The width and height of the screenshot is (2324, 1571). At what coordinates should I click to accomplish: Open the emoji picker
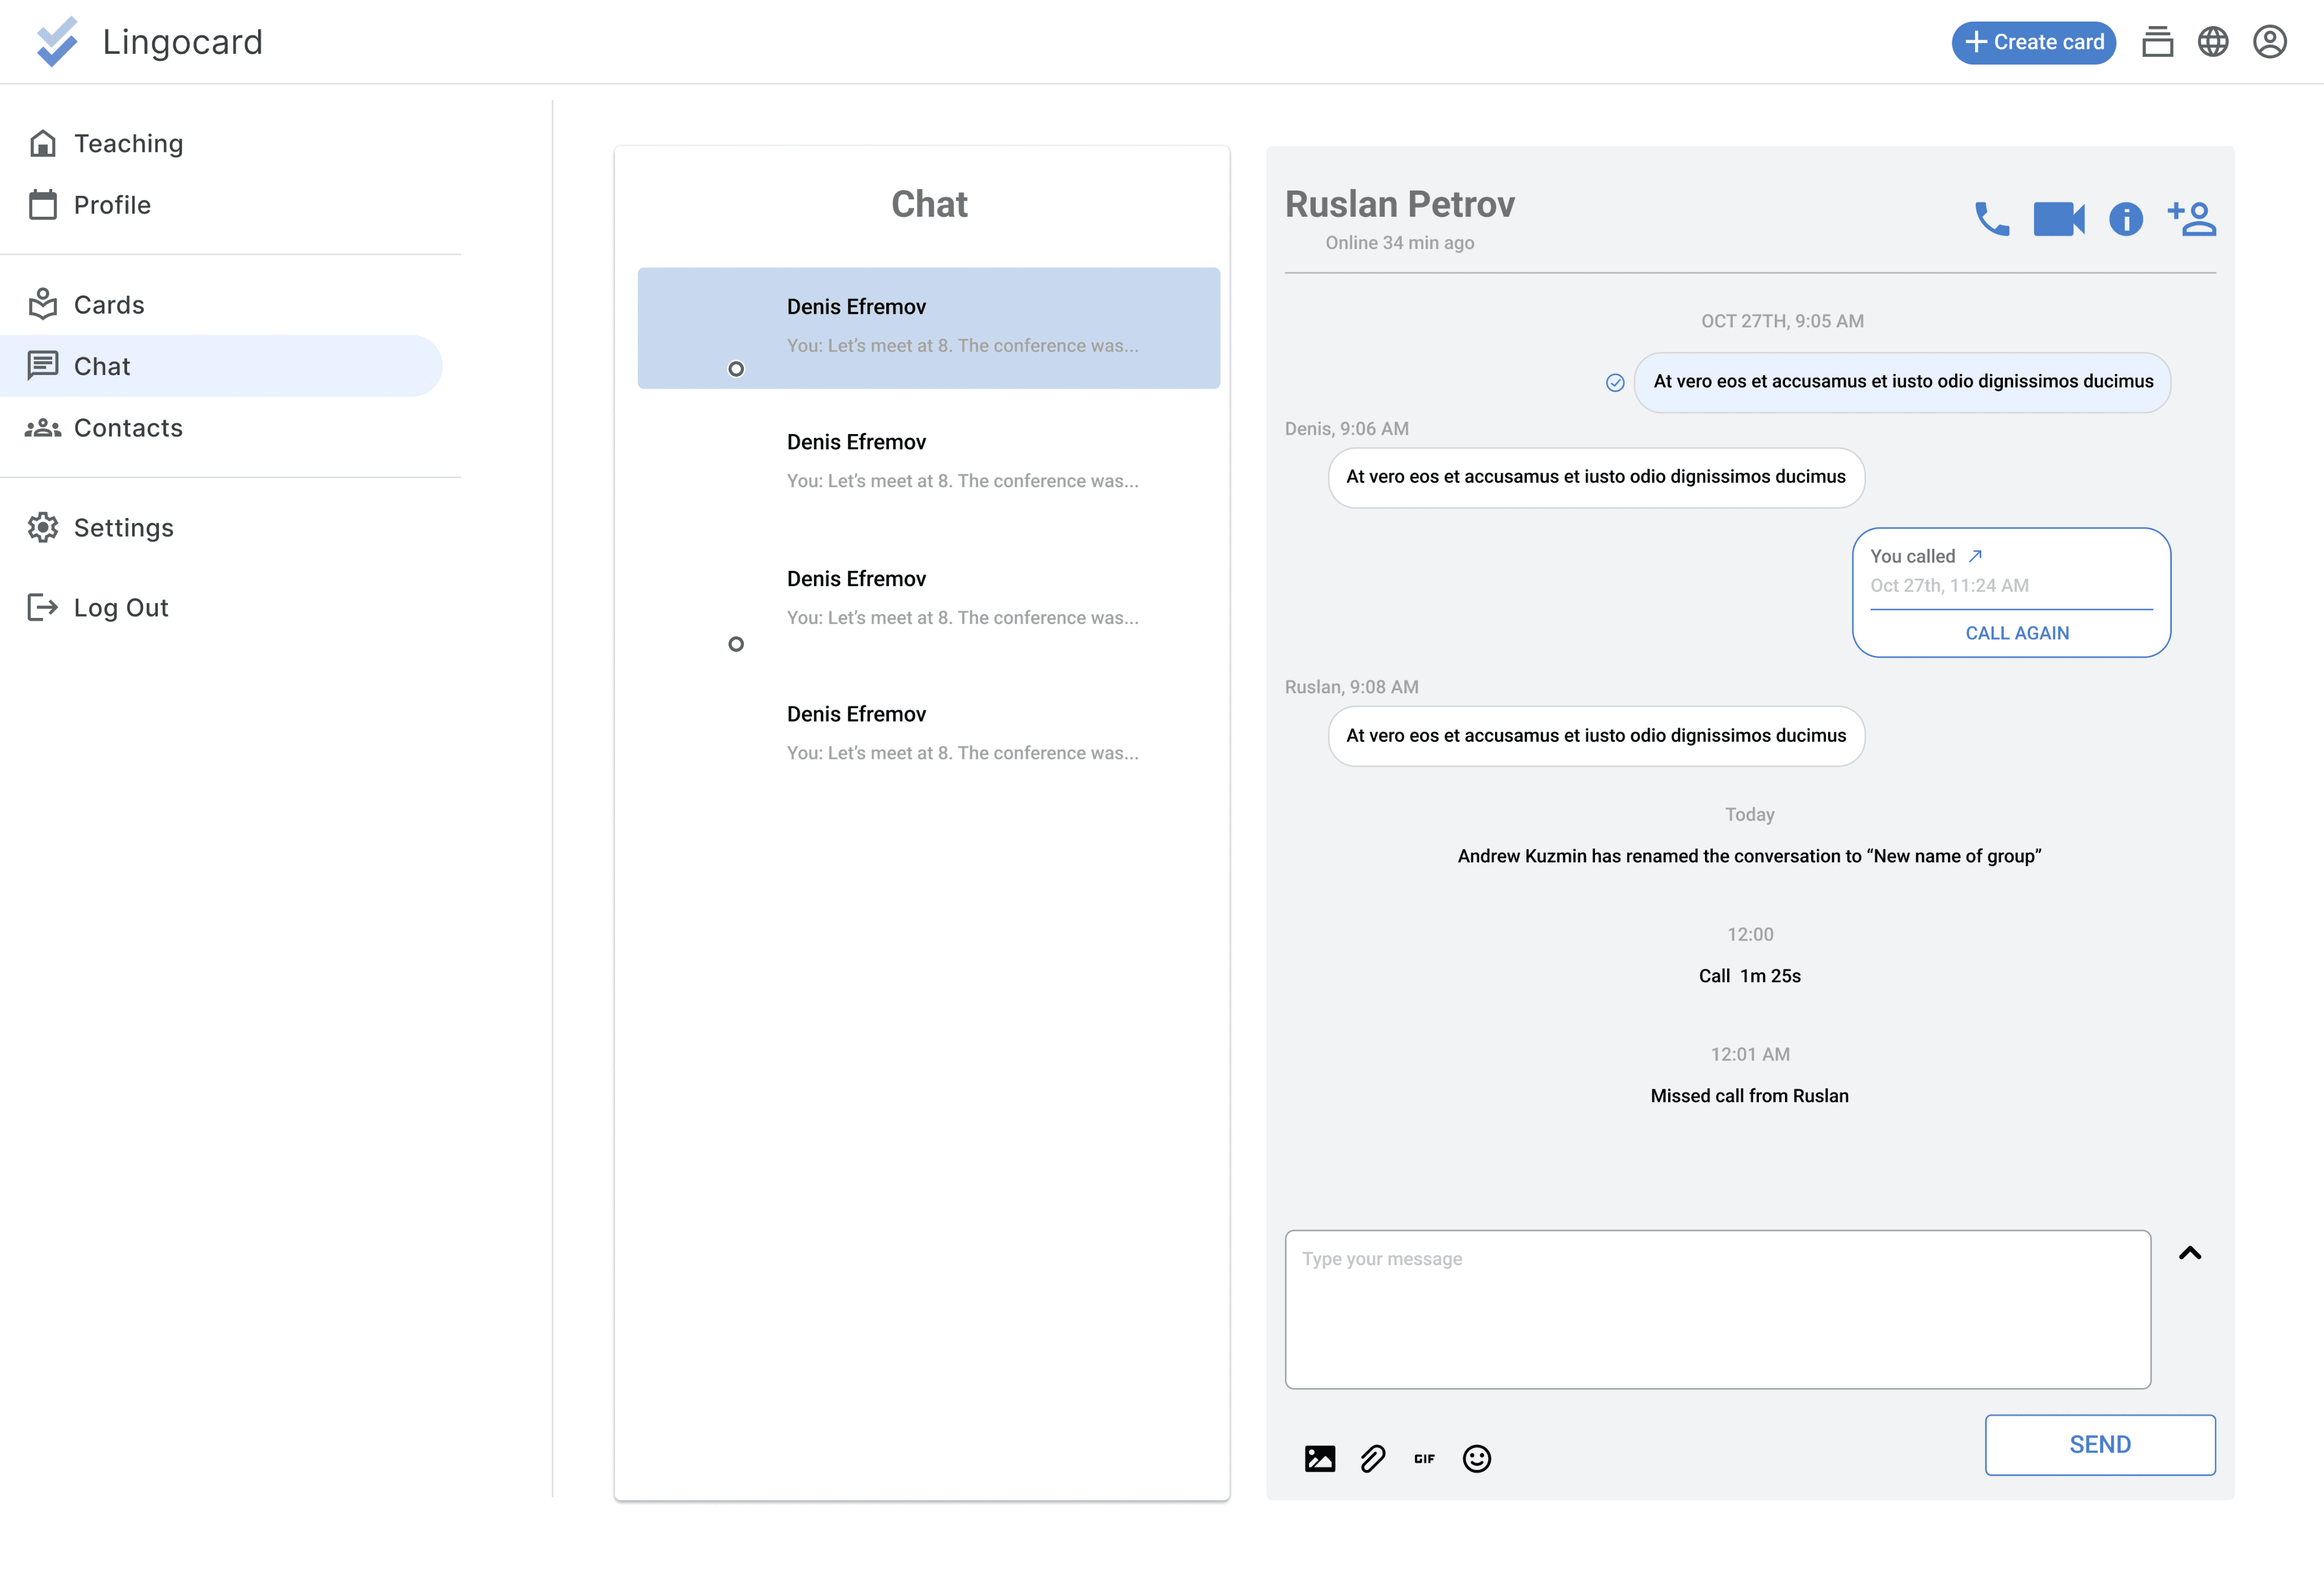[x=1476, y=1458]
